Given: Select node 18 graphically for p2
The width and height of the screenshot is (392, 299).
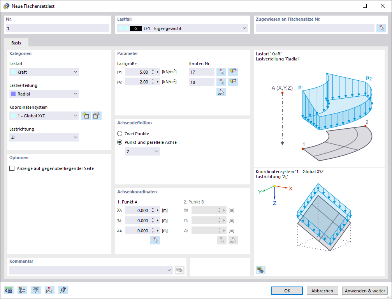Looking at the screenshot, I should coord(221,82).
